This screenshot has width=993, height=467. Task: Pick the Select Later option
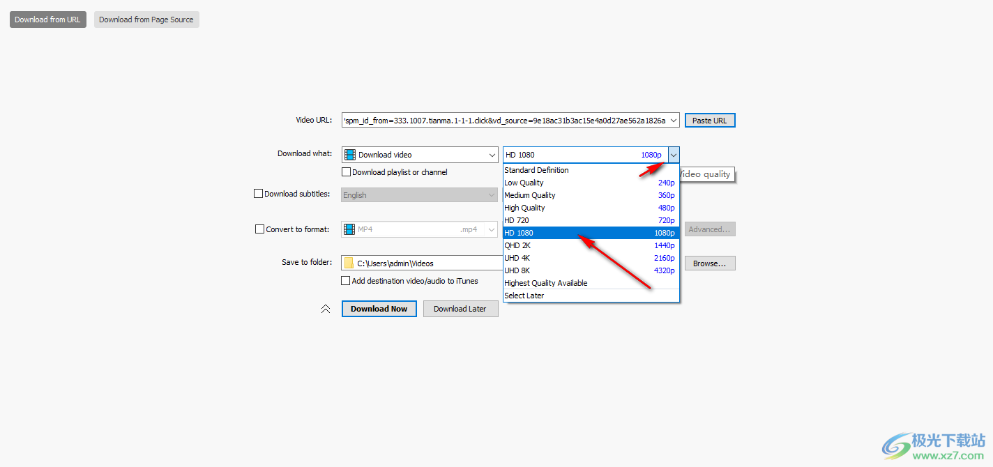point(591,296)
